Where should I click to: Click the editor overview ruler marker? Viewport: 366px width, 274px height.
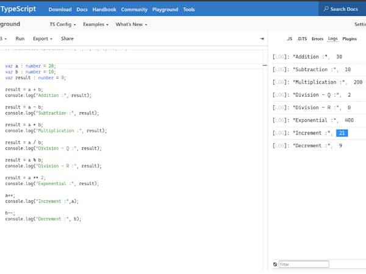tap(265, 66)
